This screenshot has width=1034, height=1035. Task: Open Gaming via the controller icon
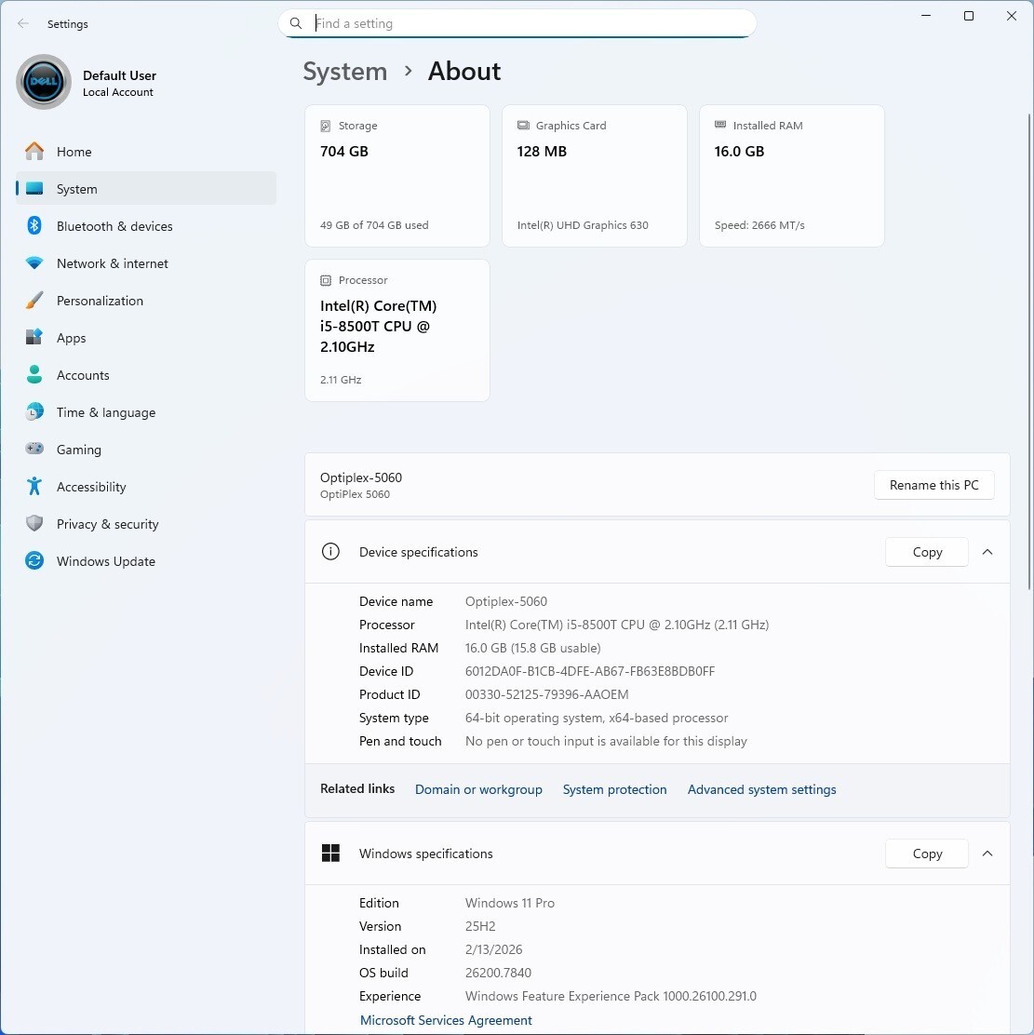(34, 450)
